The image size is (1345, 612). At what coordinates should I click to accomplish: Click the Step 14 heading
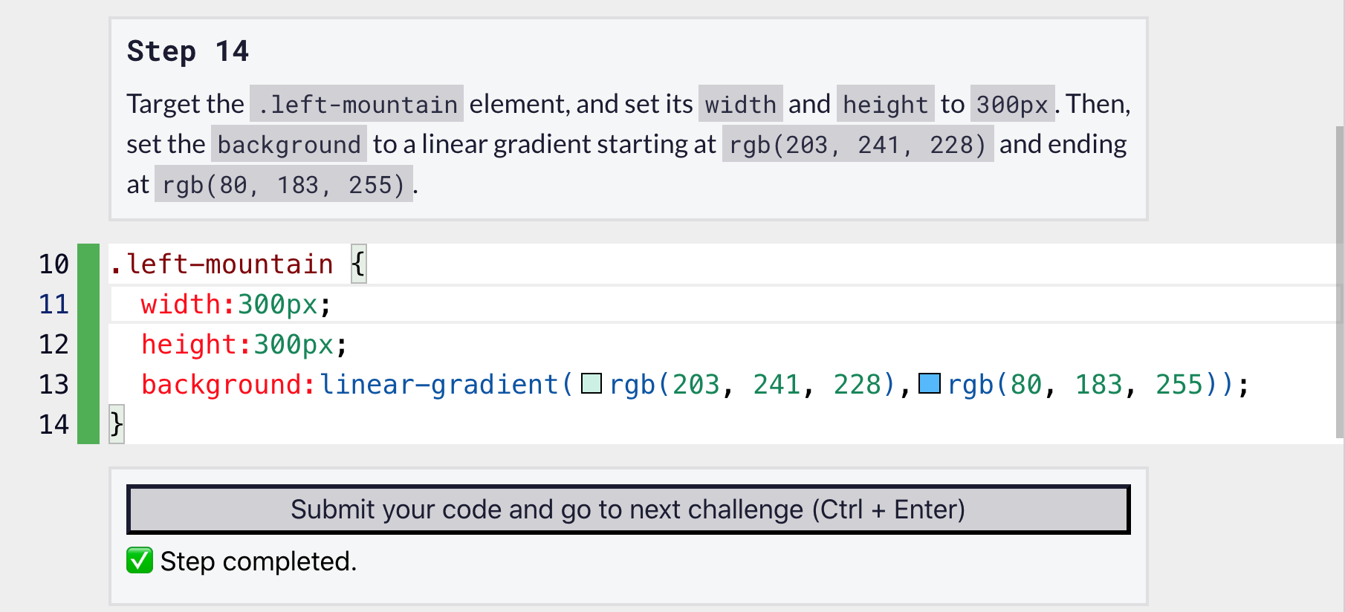click(x=188, y=51)
